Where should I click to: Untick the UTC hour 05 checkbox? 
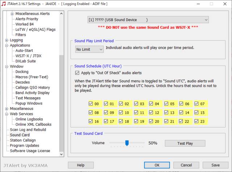(166, 103)
